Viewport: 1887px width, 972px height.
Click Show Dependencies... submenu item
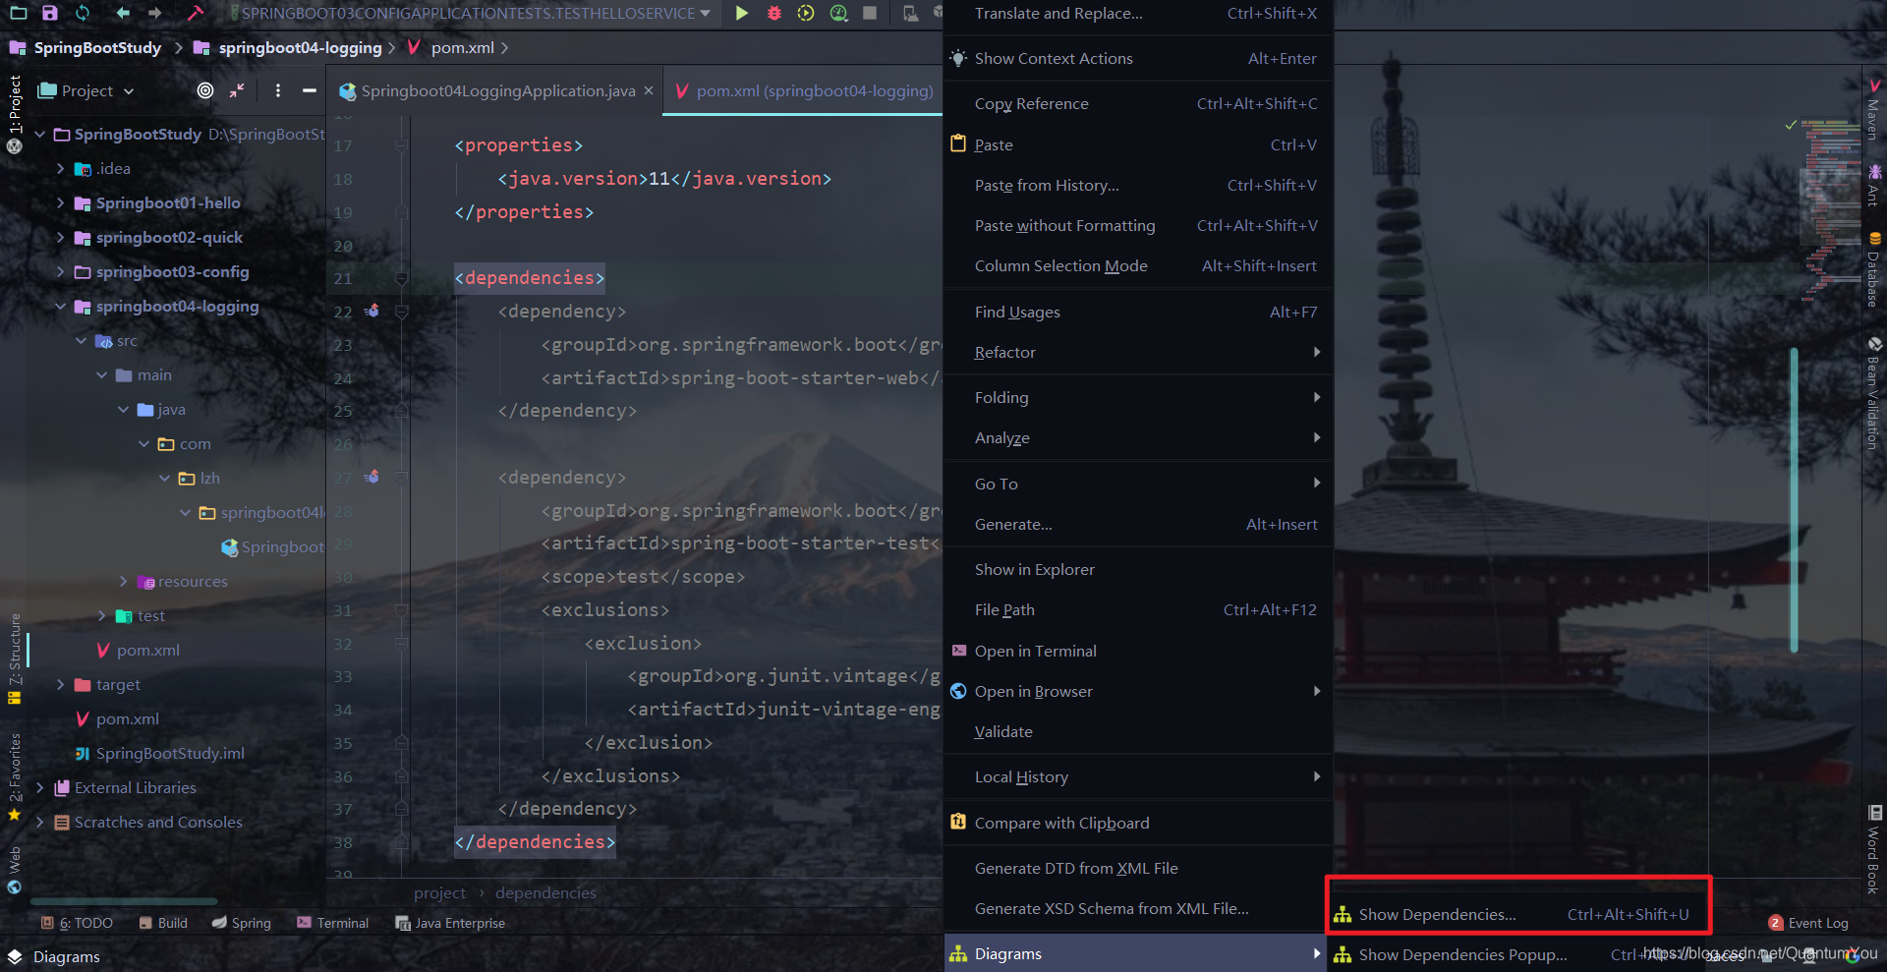point(1518,914)
